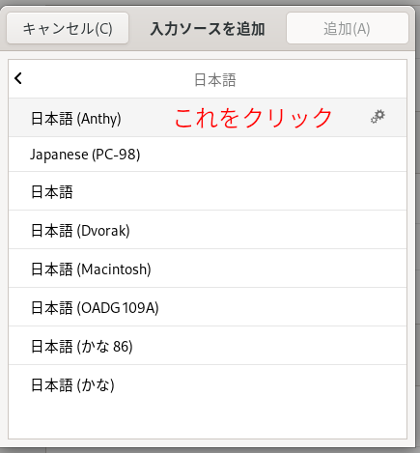The image size is (420, 453).
Task: Open the Anthy input method preferences gear
Action: (x=378, y=117)
